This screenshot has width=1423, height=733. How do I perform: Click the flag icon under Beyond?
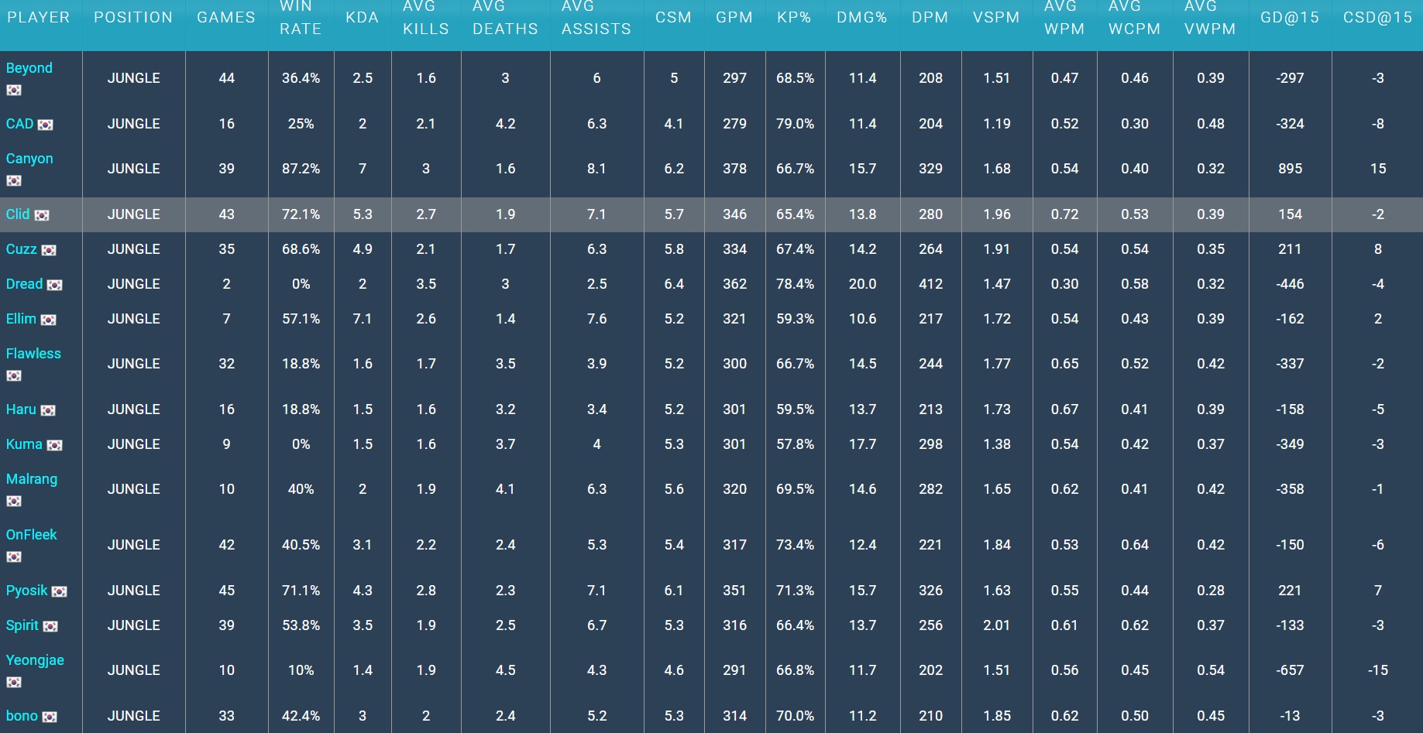(13, 91)
